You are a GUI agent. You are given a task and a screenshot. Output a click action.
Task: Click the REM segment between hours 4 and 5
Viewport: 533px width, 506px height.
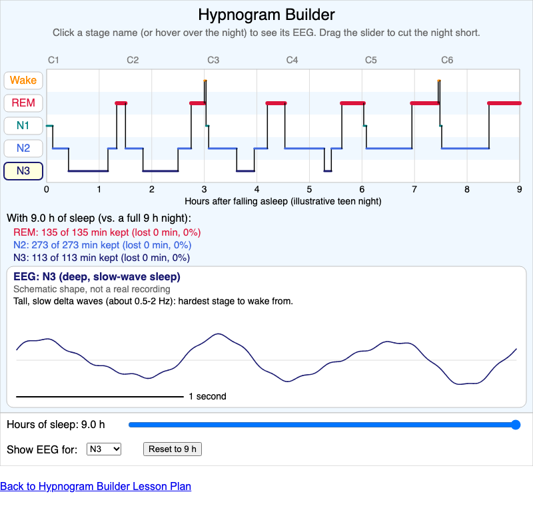click(276, 103)
